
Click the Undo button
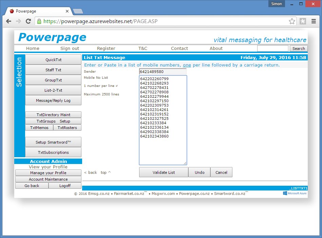click(x=200, y=172)
